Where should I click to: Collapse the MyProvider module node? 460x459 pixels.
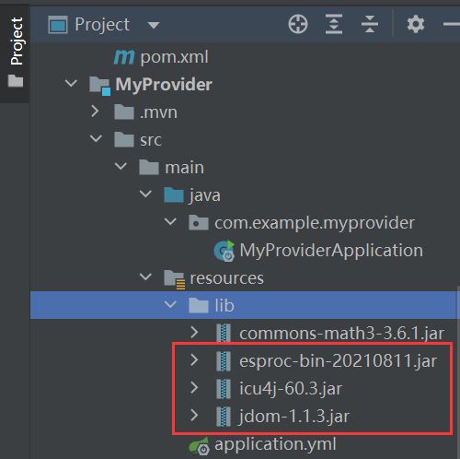(71, 83)
